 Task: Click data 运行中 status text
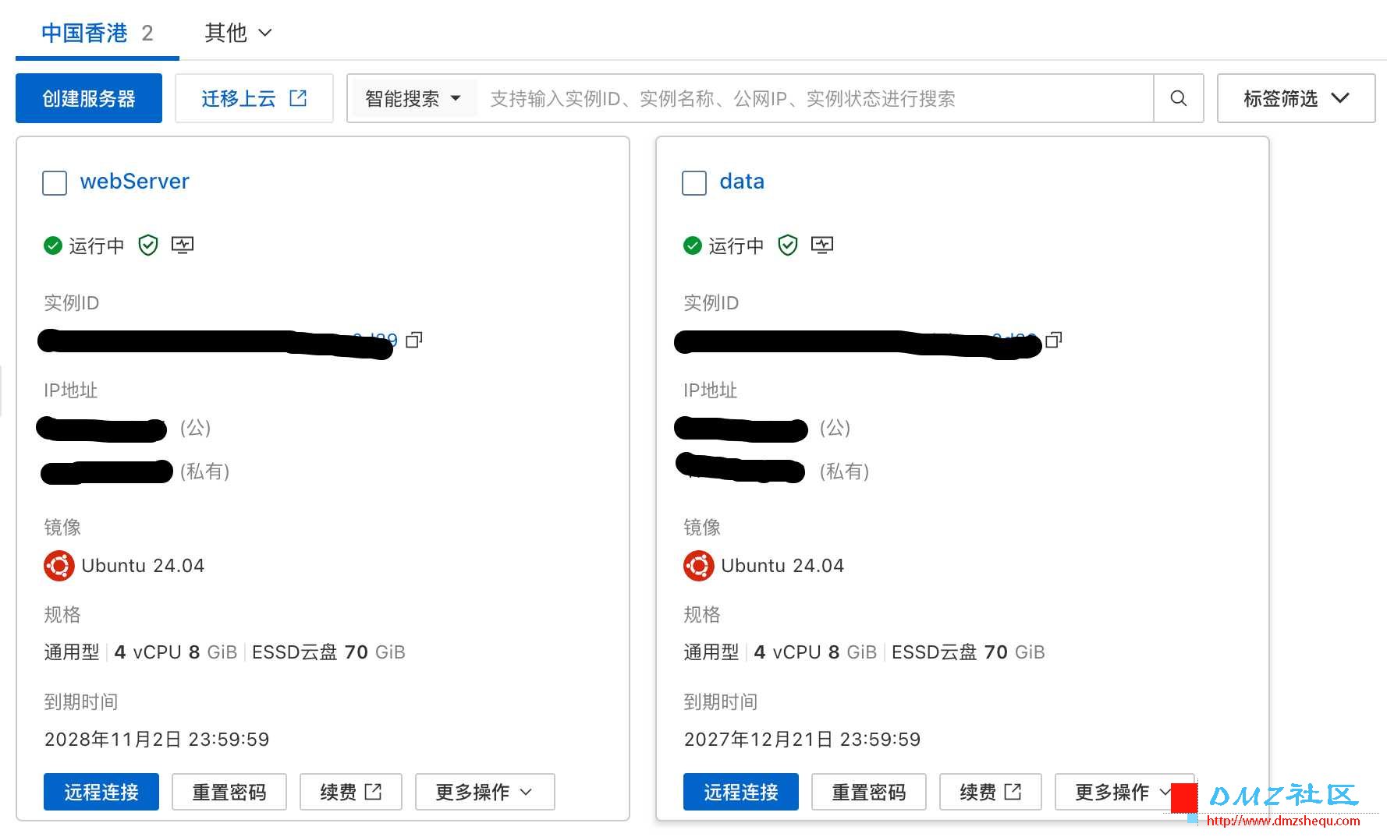(x=736, y=245)
